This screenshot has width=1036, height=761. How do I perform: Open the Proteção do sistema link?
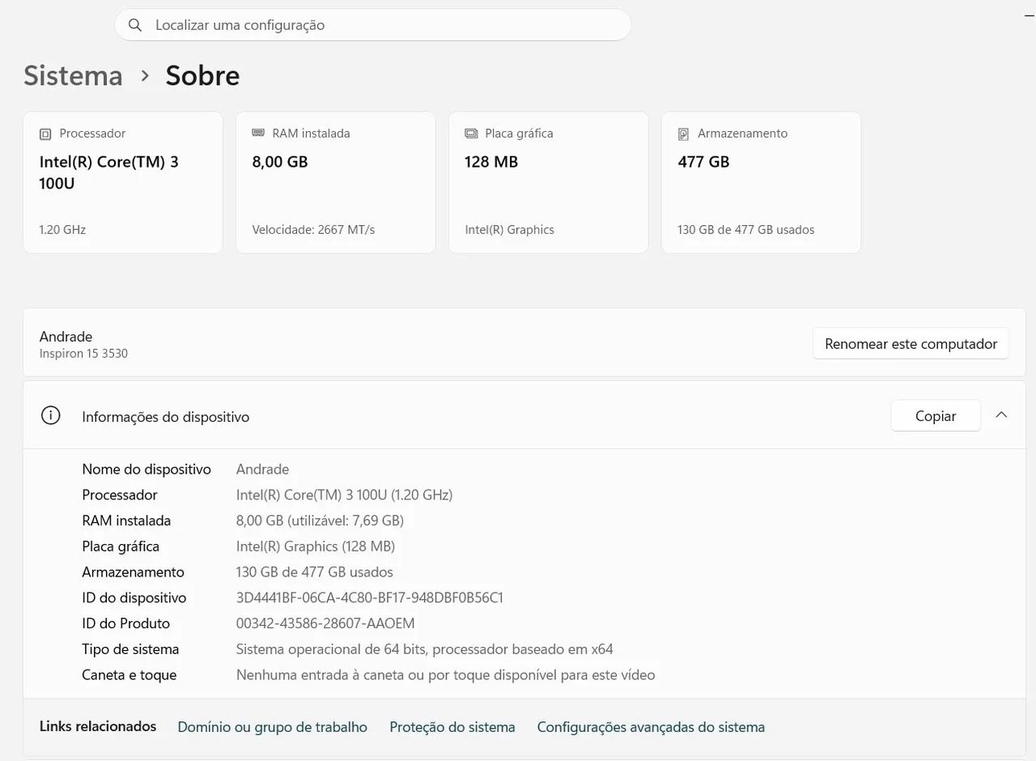[x=452, y=727]
